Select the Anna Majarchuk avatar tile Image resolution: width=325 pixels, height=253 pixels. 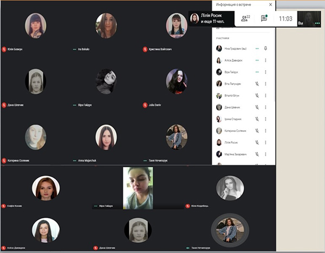(x=106, y=137)
